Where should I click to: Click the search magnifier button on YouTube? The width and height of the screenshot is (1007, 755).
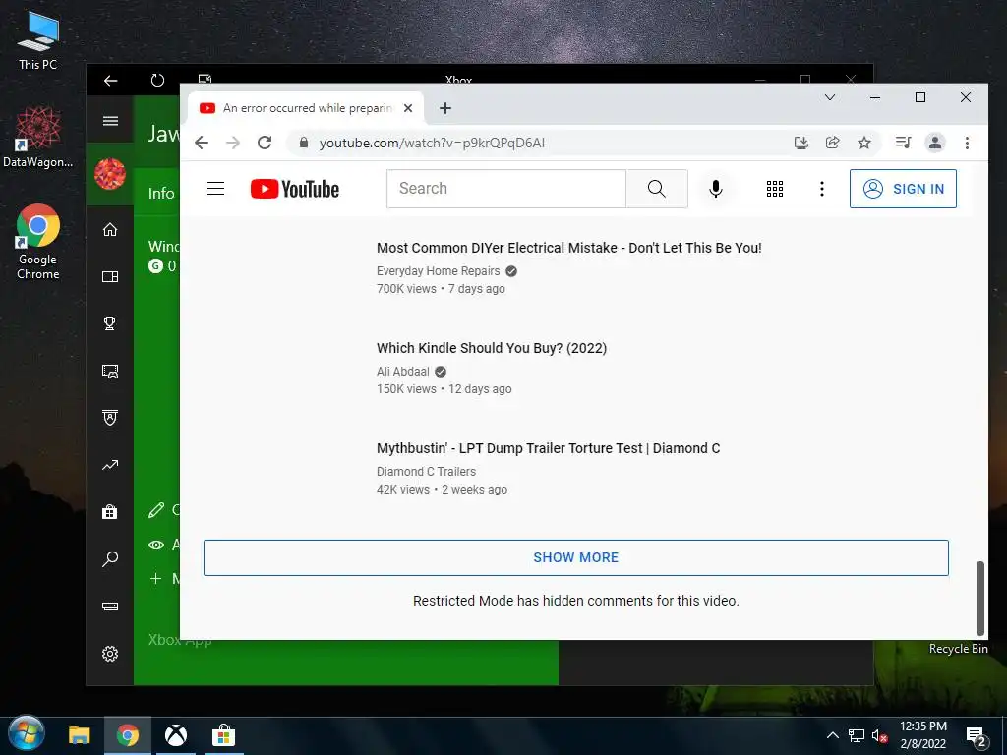click(656, 188)
